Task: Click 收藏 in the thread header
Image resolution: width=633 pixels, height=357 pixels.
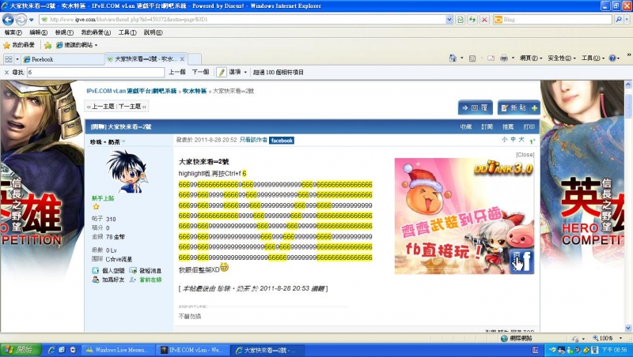Action: point(466,127)
